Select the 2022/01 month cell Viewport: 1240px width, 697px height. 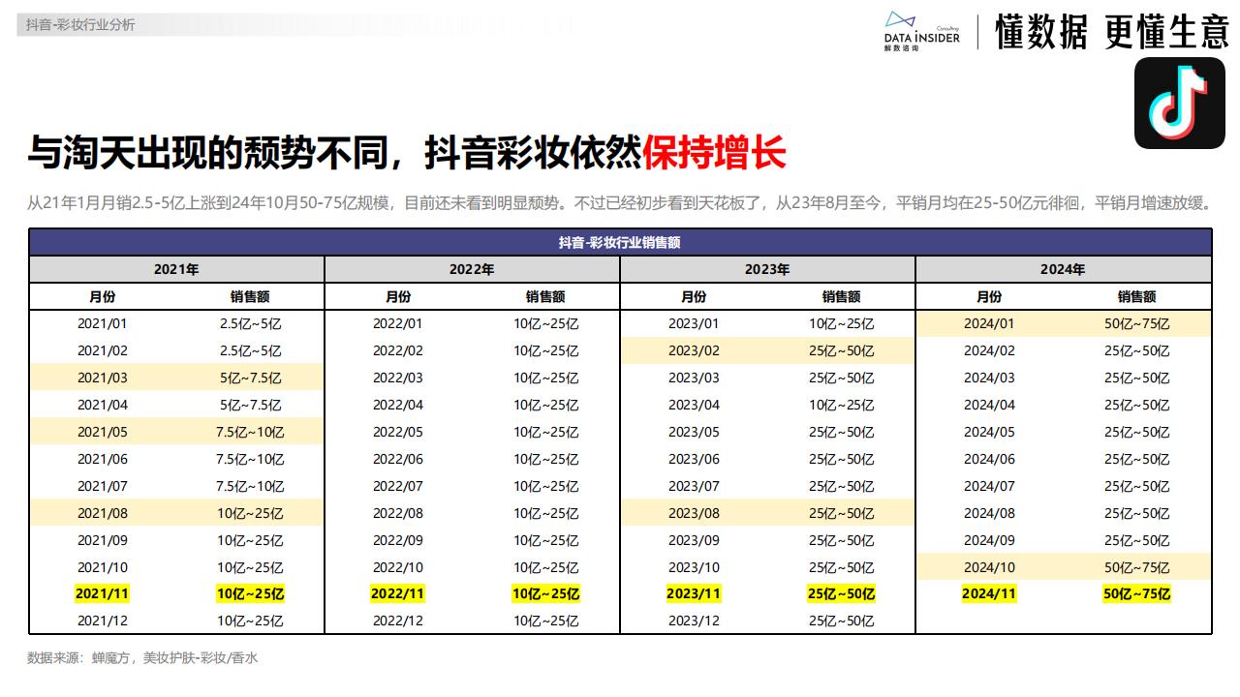pyautogui.click(x=398, y=323)
